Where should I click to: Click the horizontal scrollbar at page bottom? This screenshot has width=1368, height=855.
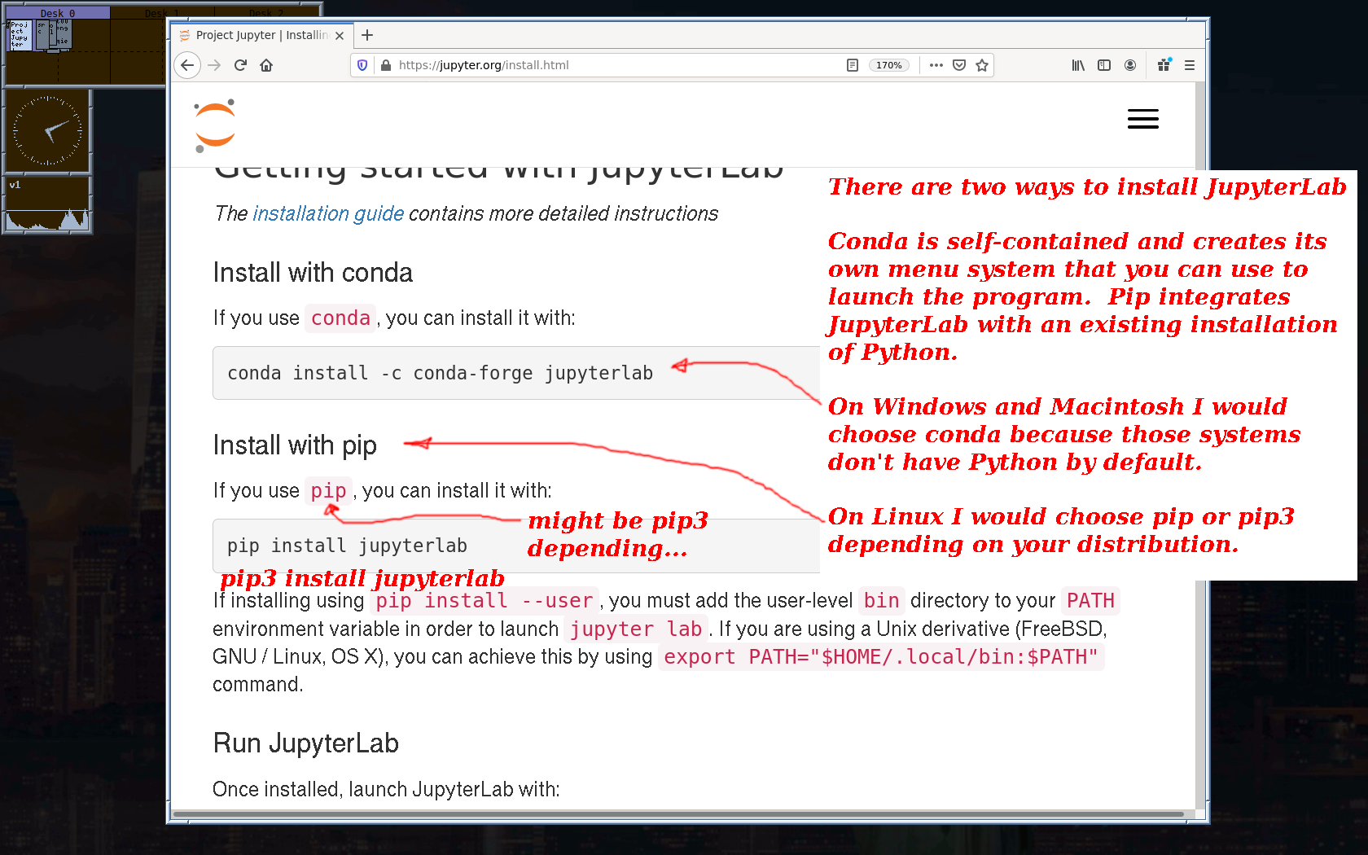(677, 814)
